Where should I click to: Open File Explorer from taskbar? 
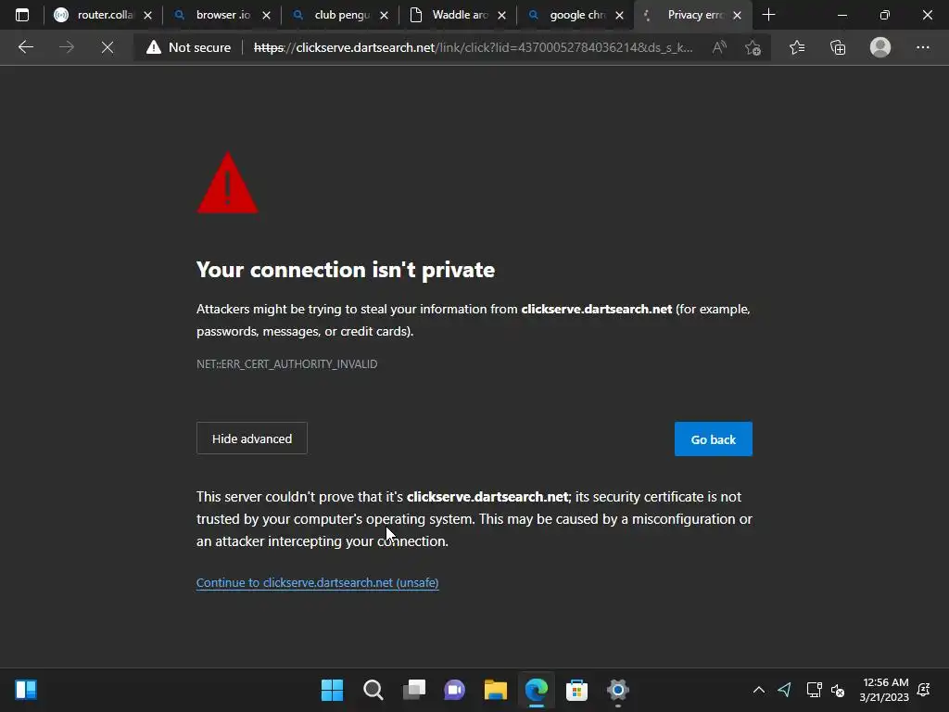coord(496,690)
